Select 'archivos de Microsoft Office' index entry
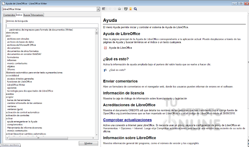 (21, 45)
